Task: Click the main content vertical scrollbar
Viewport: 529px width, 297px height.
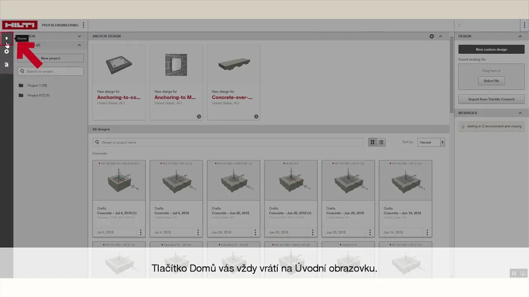Action: pyautogui.click(x=452, y=74)
